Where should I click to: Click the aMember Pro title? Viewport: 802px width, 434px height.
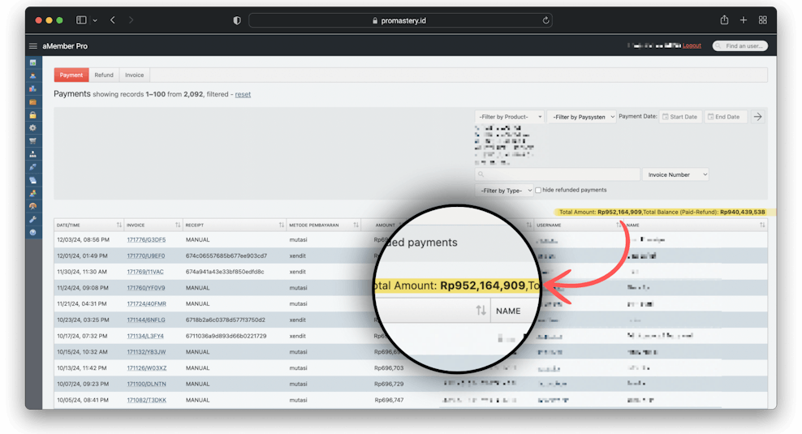(65, 46)
